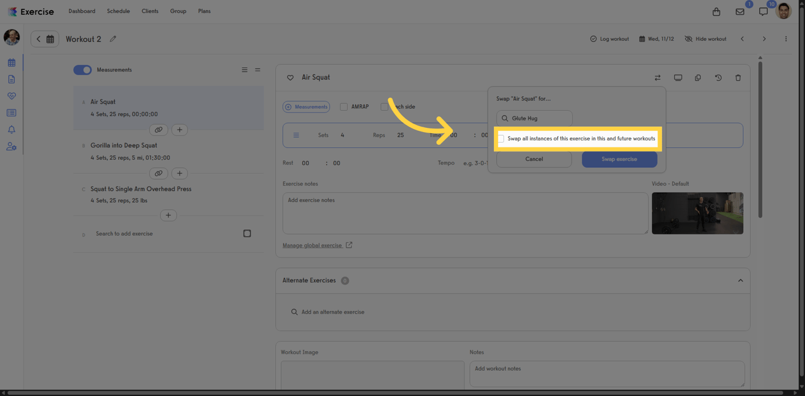Screen dimensions: 805x396
Task: Toggle the Measurements switch
Action: pos(83,70)
